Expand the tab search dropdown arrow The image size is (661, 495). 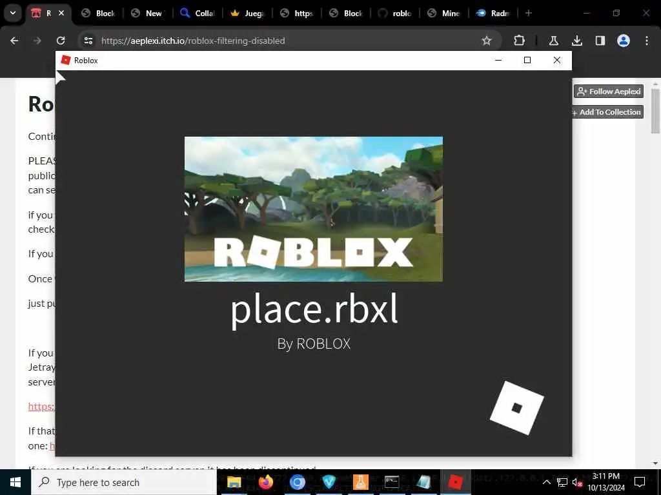point(13,13)
